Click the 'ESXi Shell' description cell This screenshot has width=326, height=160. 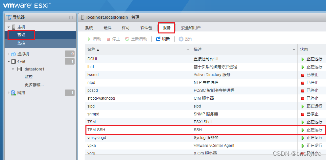[203, 122]
